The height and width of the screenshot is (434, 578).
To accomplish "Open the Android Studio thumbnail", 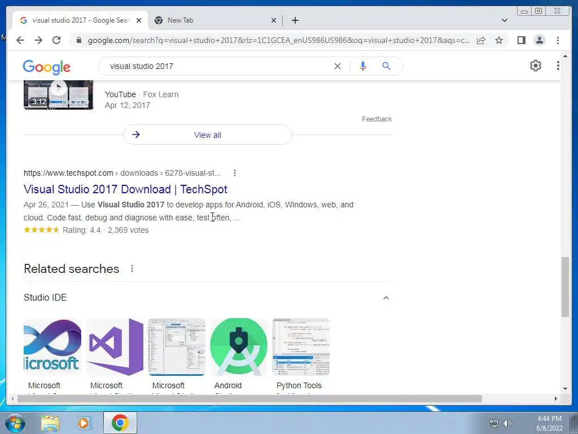I will click(x=239, y=347).
